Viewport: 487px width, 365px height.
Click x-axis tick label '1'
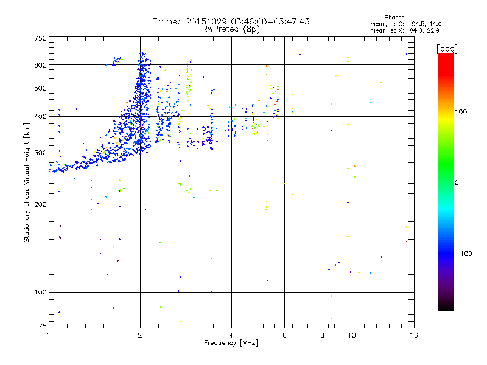49,335
